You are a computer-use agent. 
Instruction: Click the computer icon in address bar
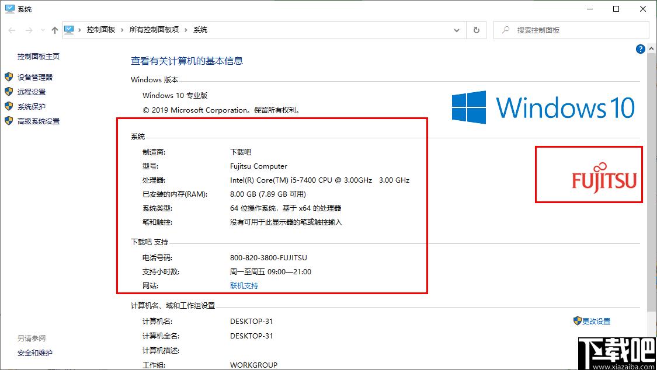click(x=69, y=30)
